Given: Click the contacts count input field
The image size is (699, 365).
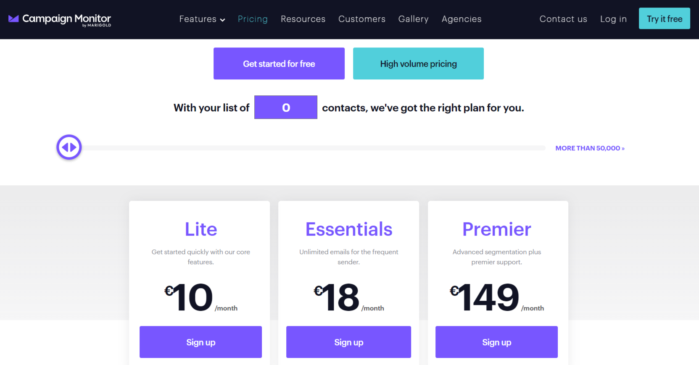Looking at the screenshot, I should coord(286,107).
